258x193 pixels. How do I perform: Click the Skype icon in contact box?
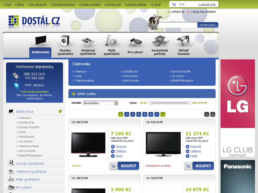click(17, 85)
